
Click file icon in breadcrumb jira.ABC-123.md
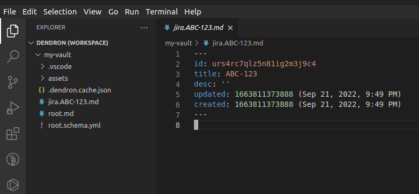click(x=206, y=43)
